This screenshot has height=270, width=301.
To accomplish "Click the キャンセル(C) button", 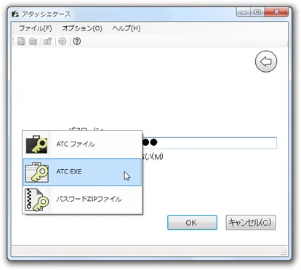I will (x=251, y=223).
